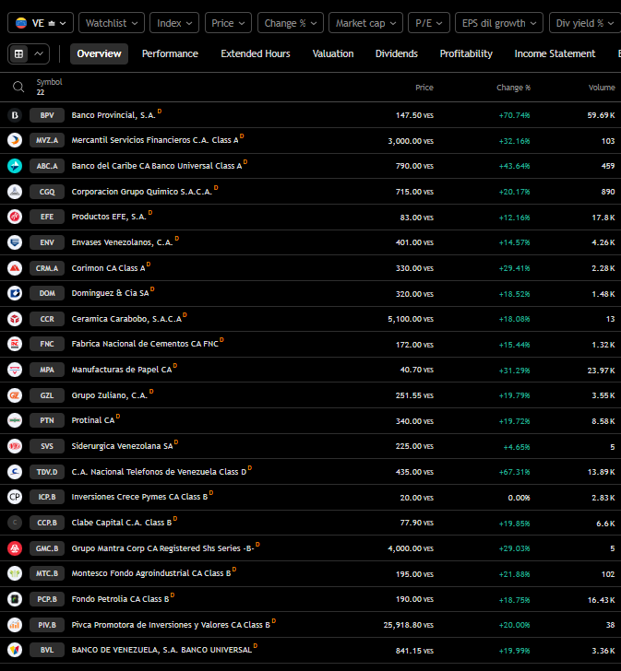
Task: Open the PIV.B ticker badge
Action: point(47,625)
